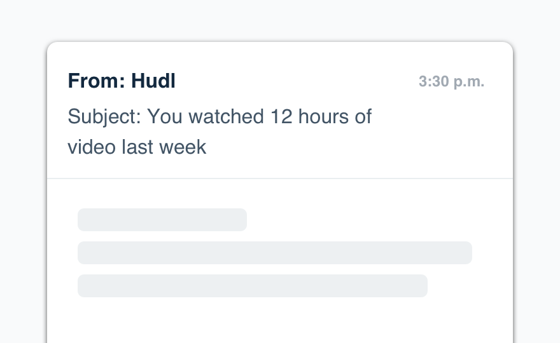Click the "p.m." part of the timestamp

[468, 82]
